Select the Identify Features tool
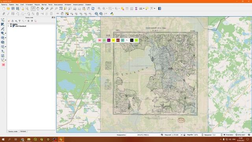This screenshot has width=252, height=142. pos(99,9)
